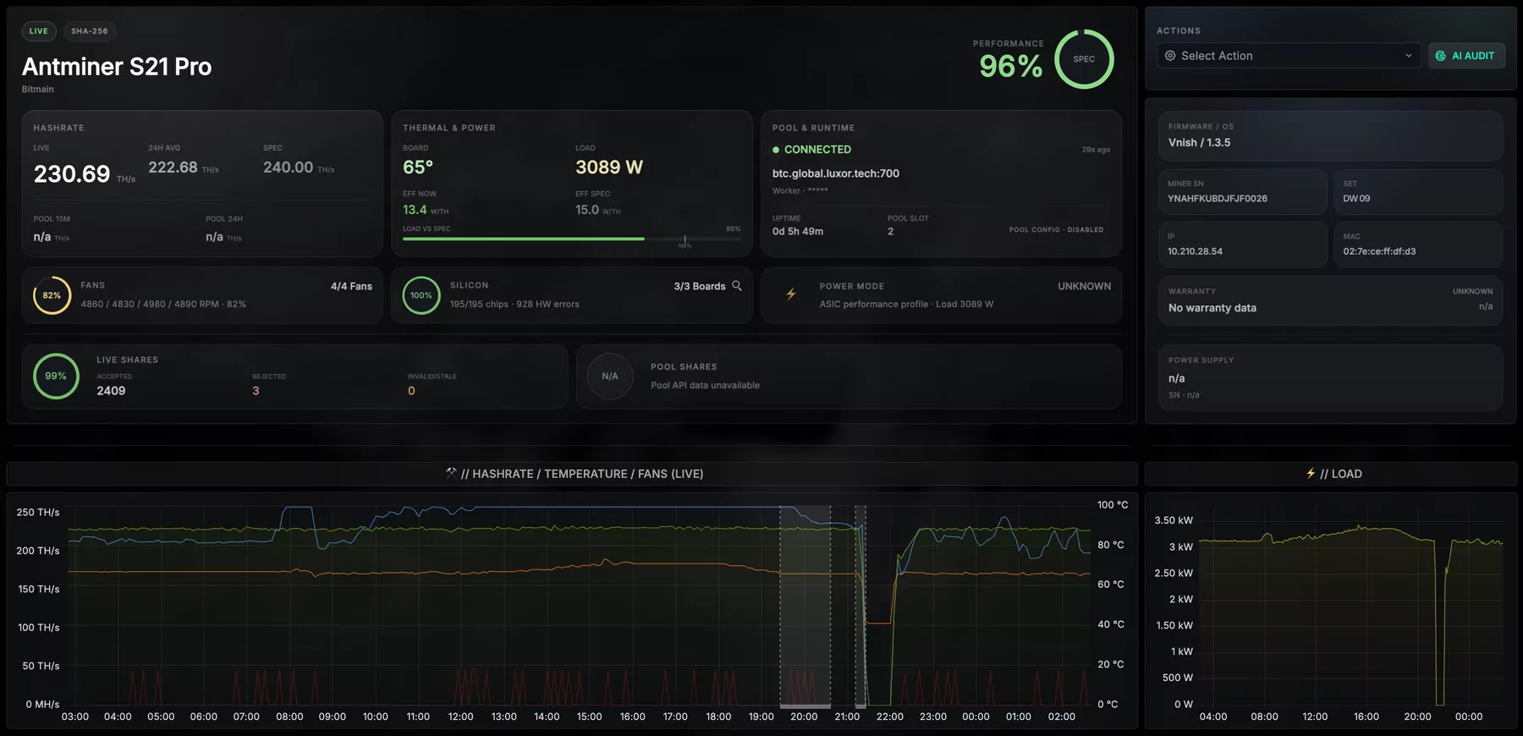Screen dimensions: 1523x736
Task: Click the 100% silicon gauge ring
Action: coord(421,295)
